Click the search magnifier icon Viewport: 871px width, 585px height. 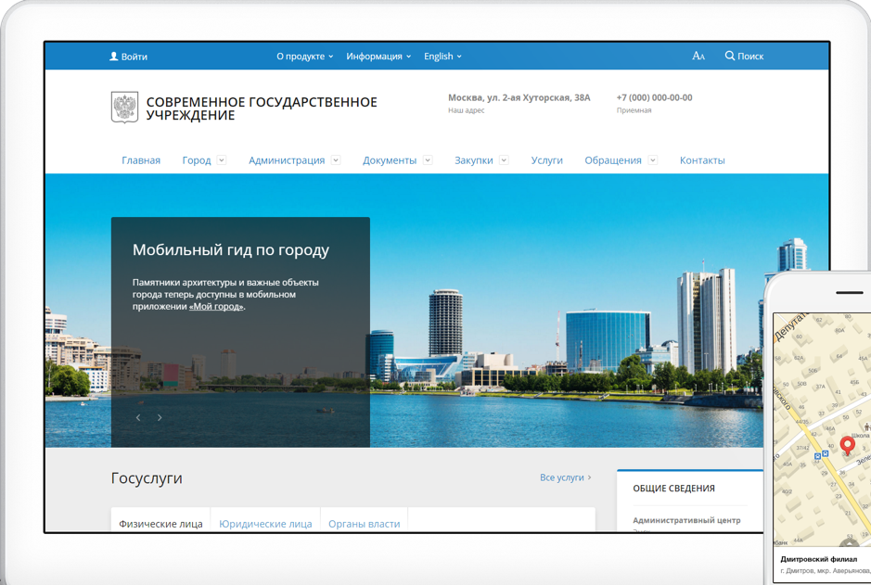coord(730,57)
